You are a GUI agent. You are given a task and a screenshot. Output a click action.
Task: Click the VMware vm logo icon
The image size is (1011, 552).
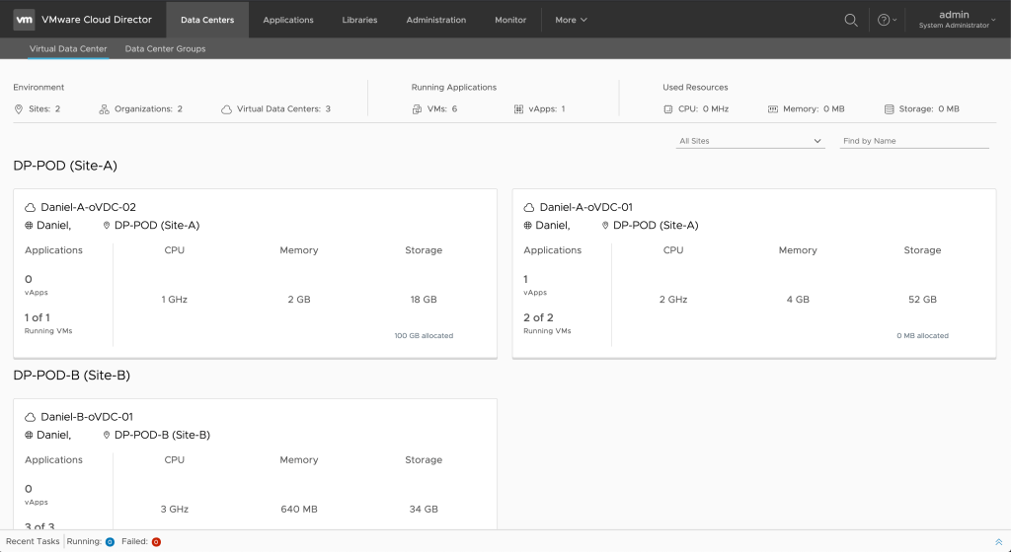click(x=24, y=20)
